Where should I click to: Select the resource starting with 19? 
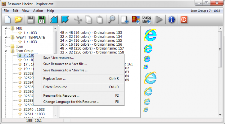pos(28,69)
